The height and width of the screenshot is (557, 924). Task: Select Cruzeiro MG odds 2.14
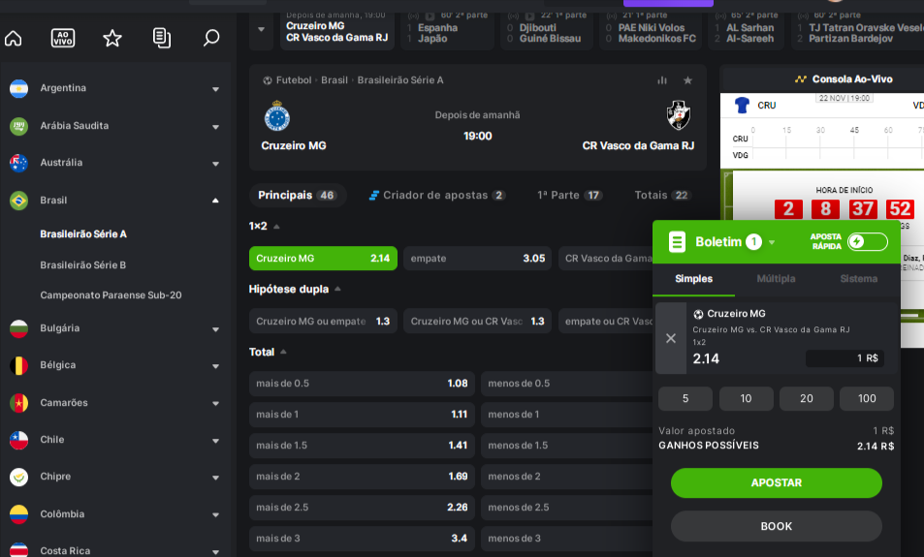click(x=323, y=259)
